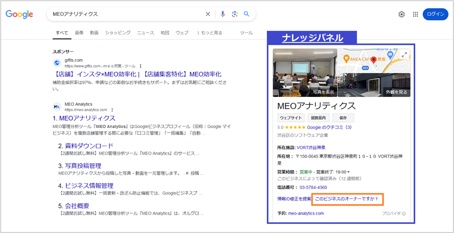Open settings gear icon
454x233 pixels.
tap(401, 14)
